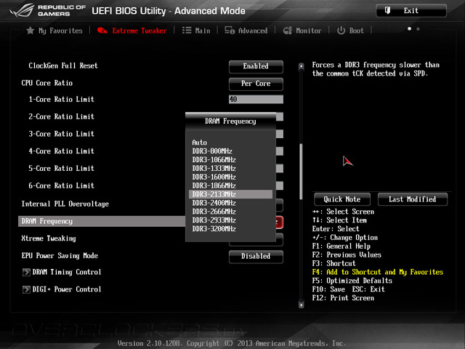Open the Quick Note button
The image size is (465, 349).
(x=342, y=199)
